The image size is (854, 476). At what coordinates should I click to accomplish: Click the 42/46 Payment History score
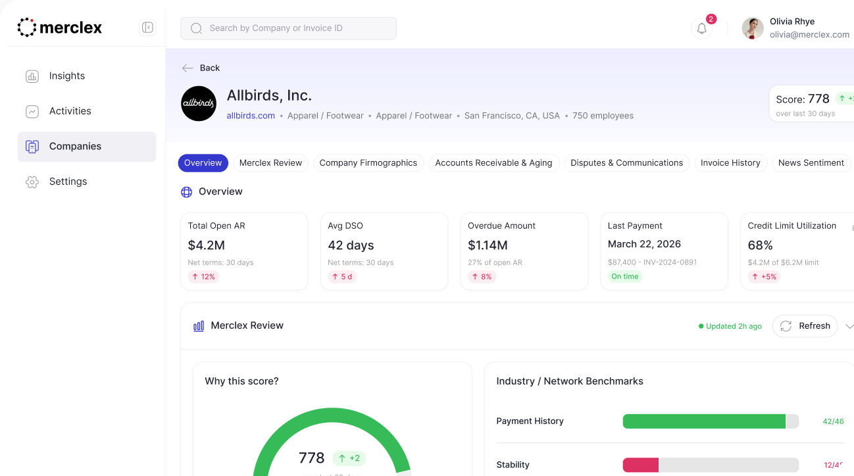(833, 421)
